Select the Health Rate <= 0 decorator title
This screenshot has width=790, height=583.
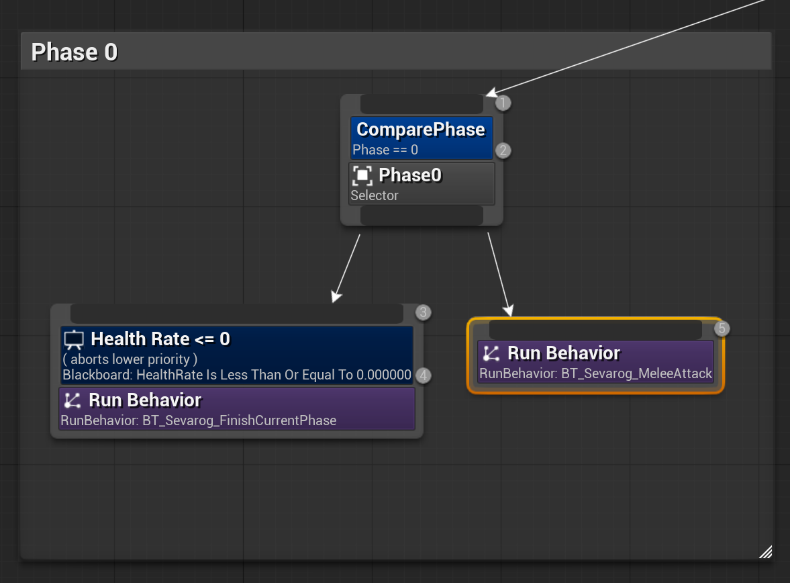click(160, 339)
